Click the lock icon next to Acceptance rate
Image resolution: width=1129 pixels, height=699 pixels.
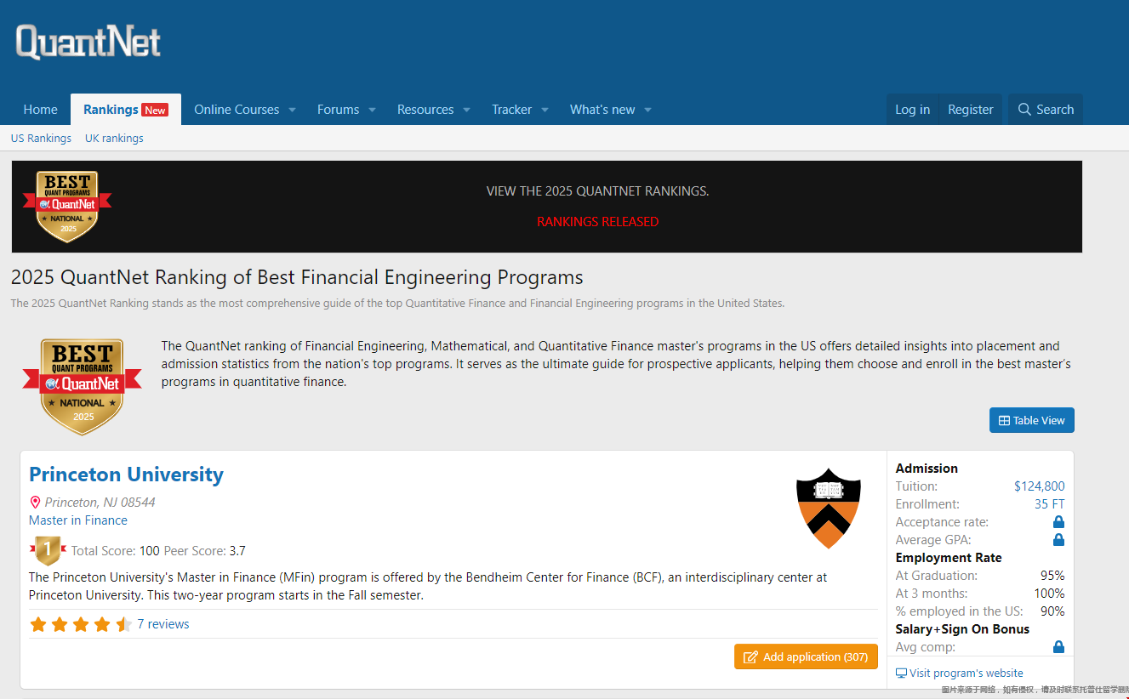coord(1058,522)
